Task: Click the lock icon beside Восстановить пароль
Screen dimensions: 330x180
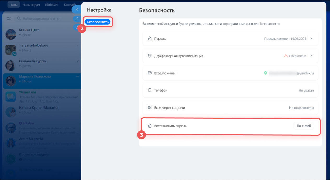Action: click(150, 126)
